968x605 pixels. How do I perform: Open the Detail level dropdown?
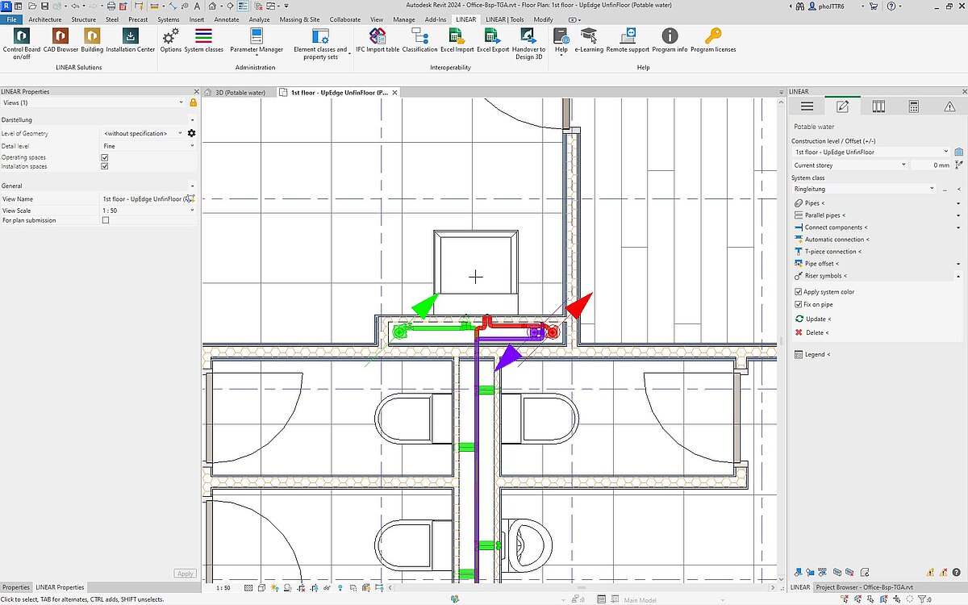point(148,145)
